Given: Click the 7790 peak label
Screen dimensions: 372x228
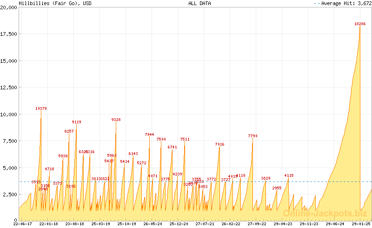Looking at the screenshot, I should click(252, 136).
